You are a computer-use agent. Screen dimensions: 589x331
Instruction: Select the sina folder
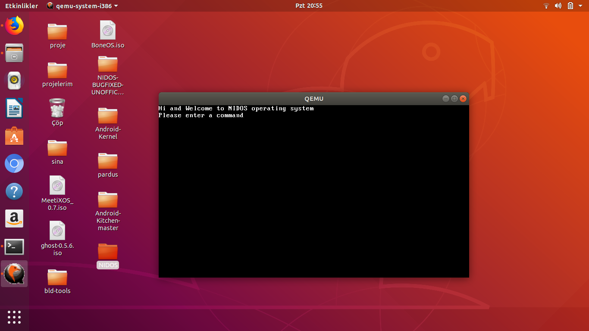tap(57, 152)
